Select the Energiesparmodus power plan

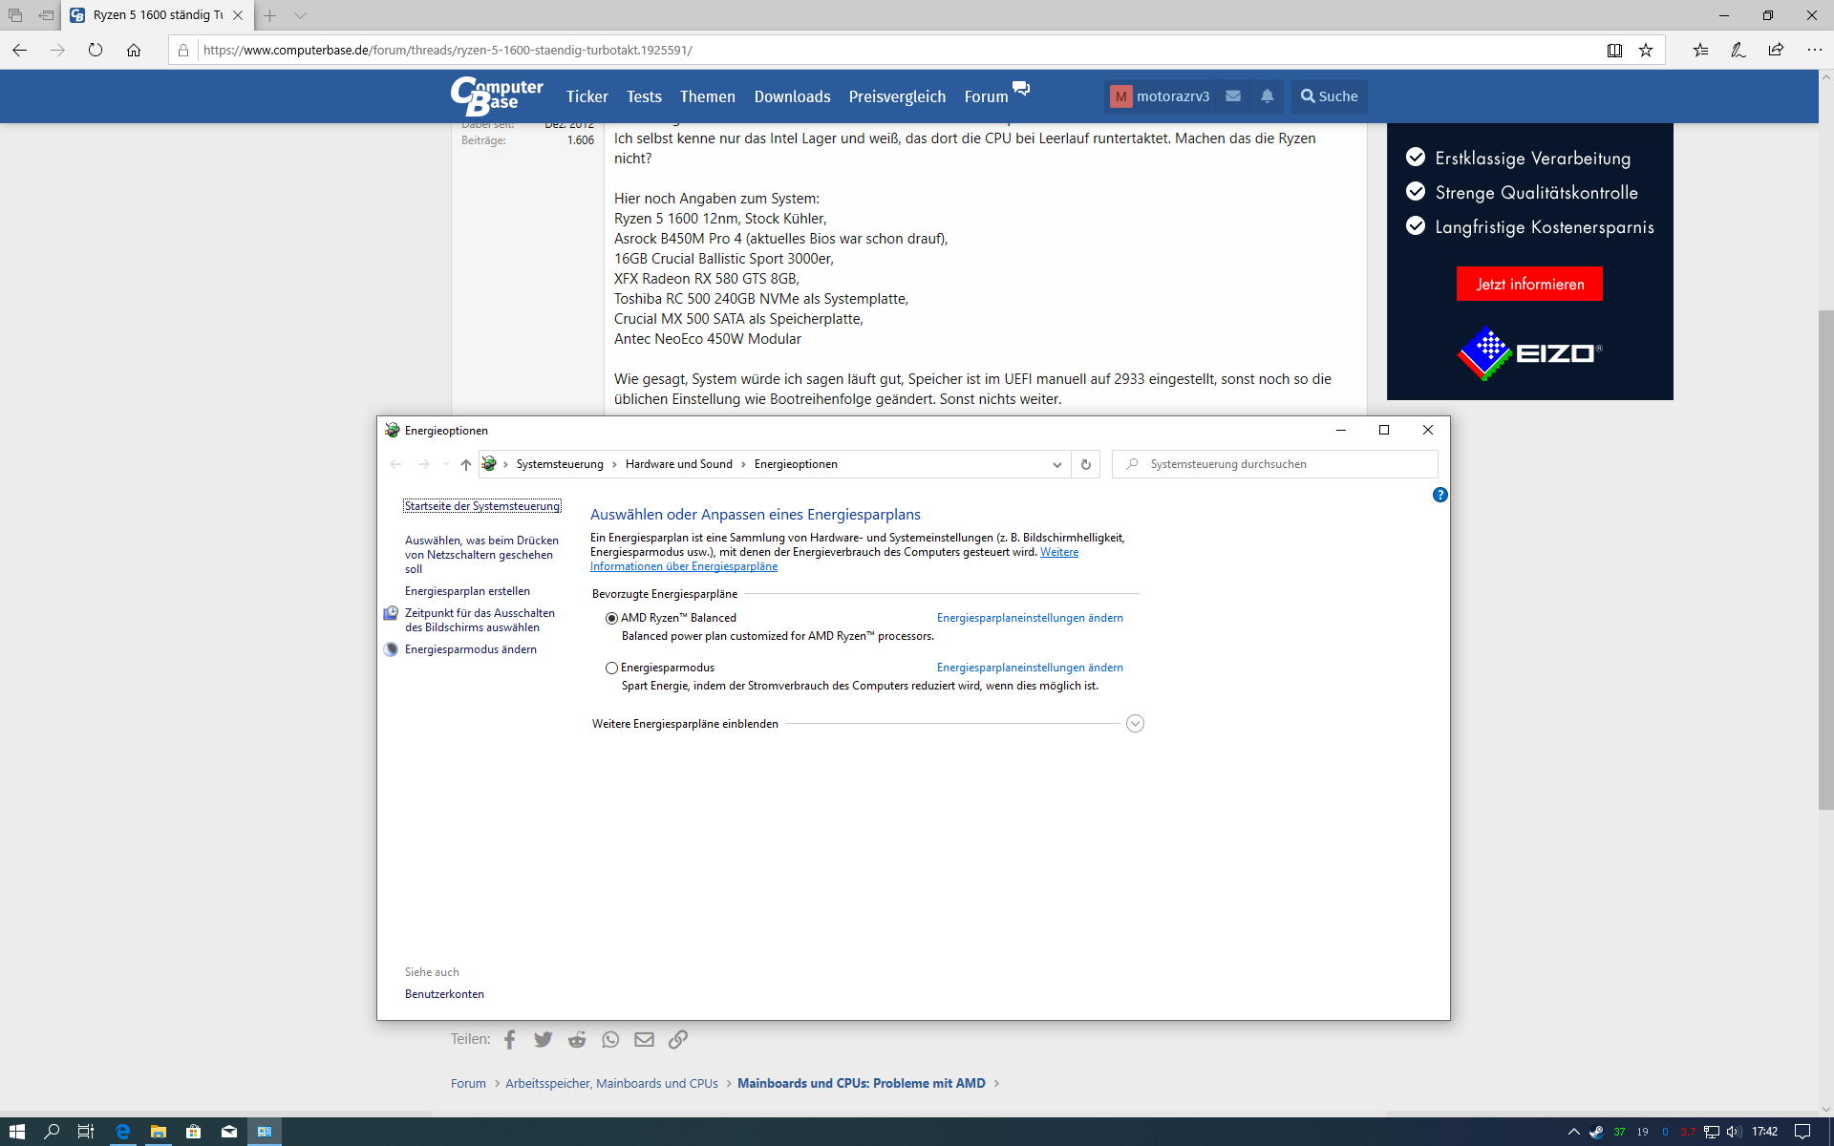(x=611, y=668)
